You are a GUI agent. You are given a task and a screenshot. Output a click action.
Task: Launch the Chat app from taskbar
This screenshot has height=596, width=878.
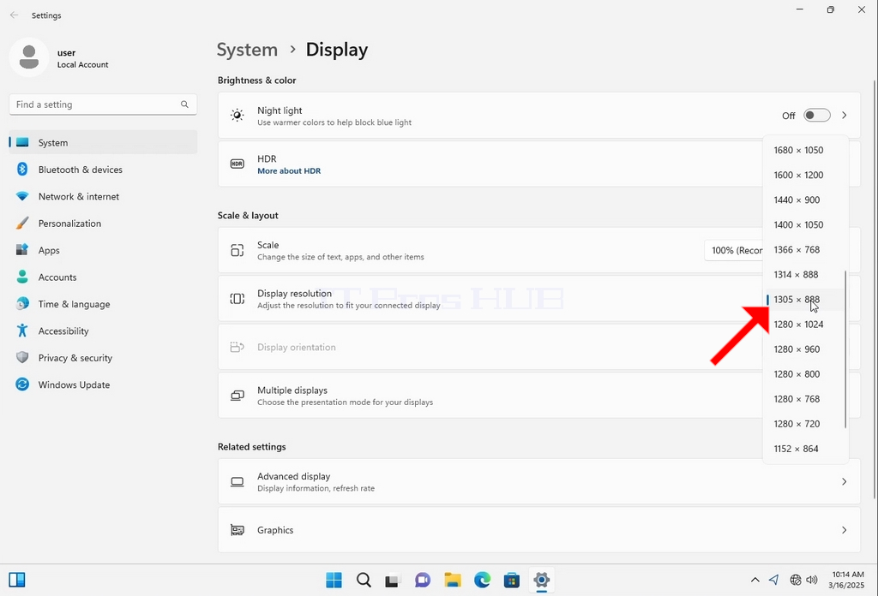[423, 581]
